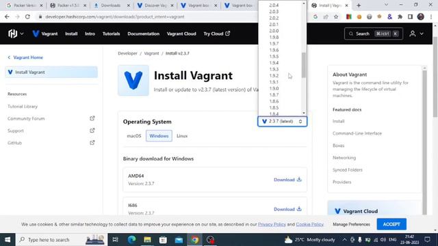Go back to Vagrant Home
Image resolution: width=438 pixels, height=246 pixels.
tap(25, 57)
